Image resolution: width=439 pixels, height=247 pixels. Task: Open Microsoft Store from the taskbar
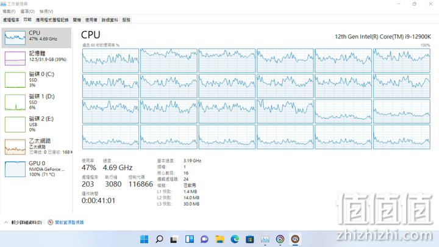pos(250,240)
